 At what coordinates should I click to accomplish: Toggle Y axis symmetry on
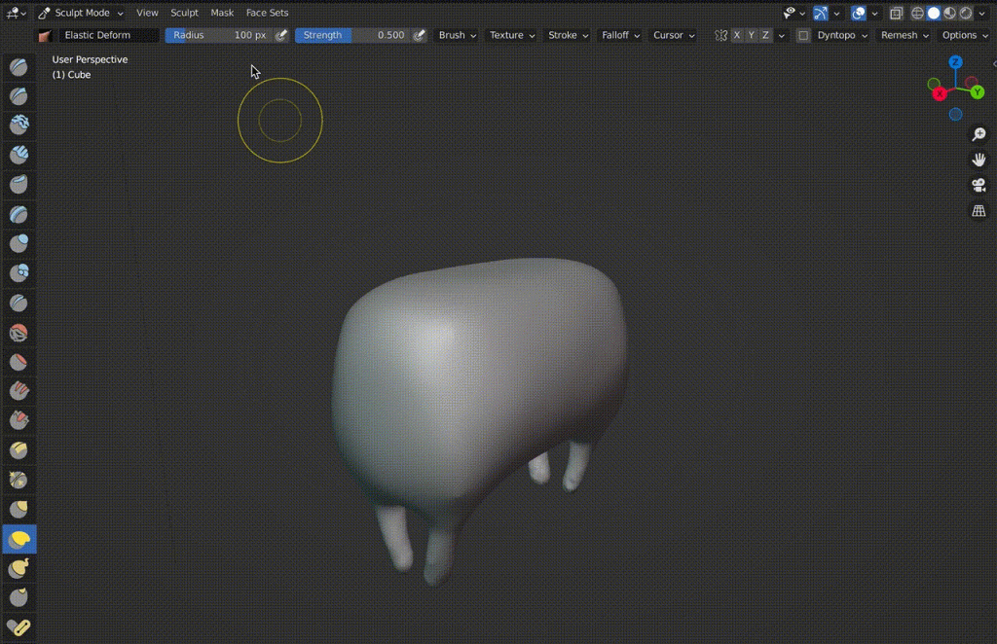pos(751,35)
